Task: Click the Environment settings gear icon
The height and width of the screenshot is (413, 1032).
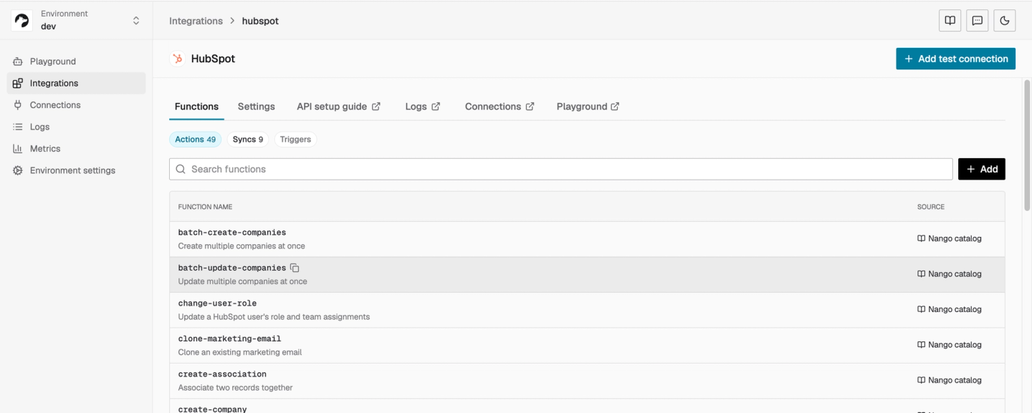Action: (x=18, y=170)
